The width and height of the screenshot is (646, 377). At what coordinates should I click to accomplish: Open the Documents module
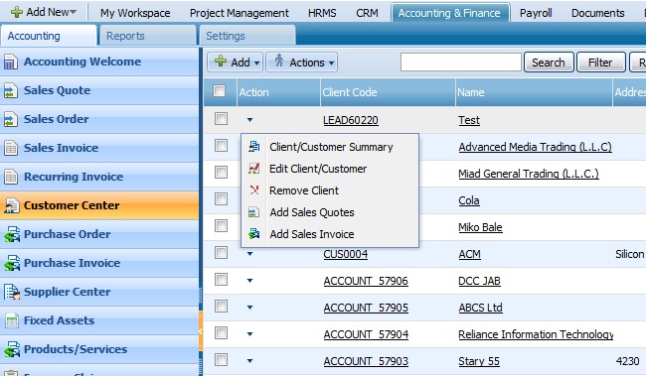coord(597,13)
